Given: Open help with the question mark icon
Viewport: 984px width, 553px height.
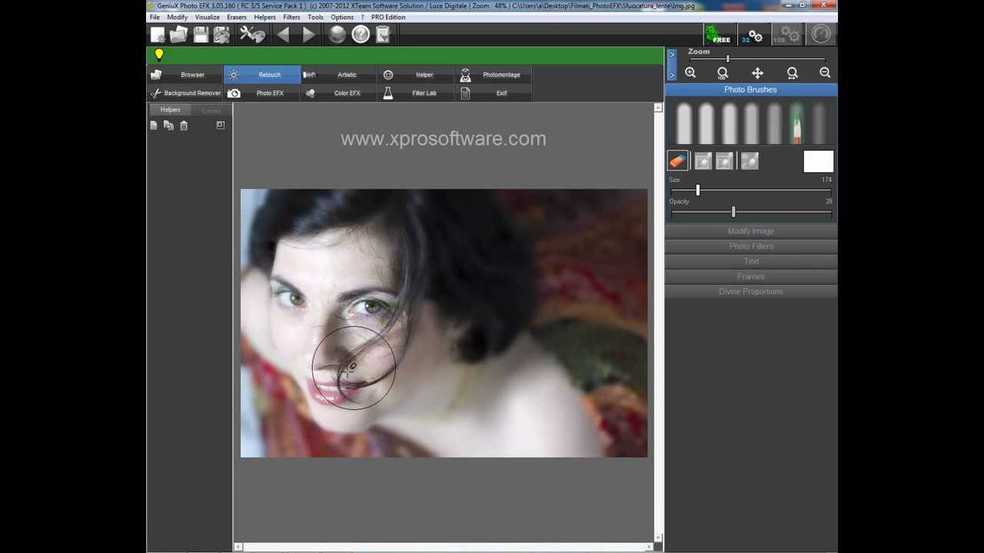Looking at the screenshot, I should tap(361, 35).
